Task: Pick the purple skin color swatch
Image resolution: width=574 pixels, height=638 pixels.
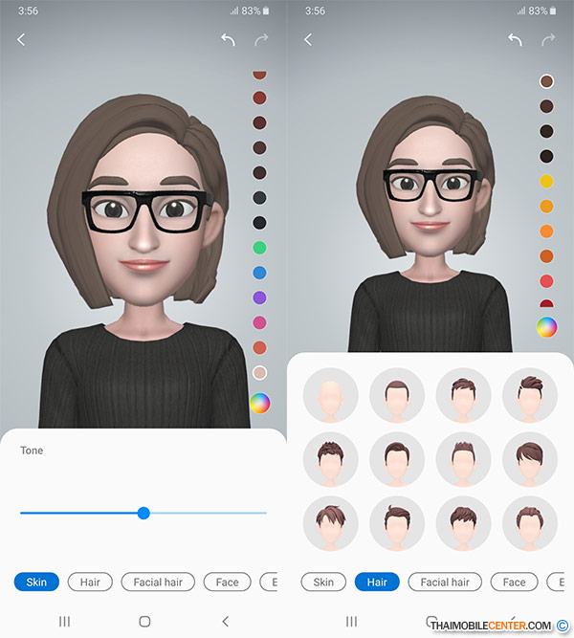Action: coord(259,297)
